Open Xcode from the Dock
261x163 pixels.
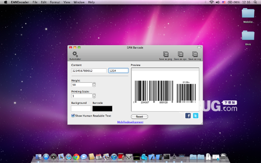click(x=151, y=157)
